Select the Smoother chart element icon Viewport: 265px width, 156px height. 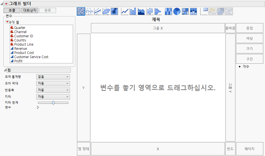[89, 11]
